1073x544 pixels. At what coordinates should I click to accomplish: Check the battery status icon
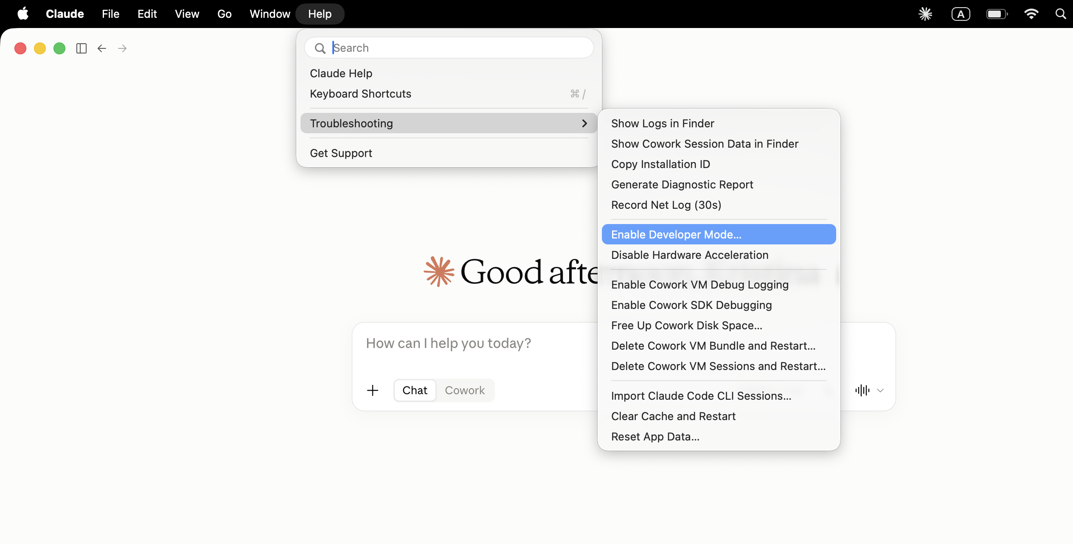[997, 14]
